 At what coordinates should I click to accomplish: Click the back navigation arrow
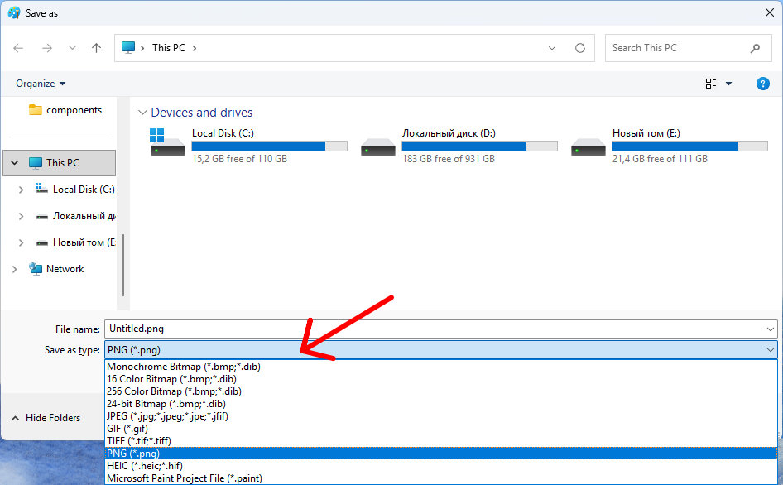tap(18, 47)
